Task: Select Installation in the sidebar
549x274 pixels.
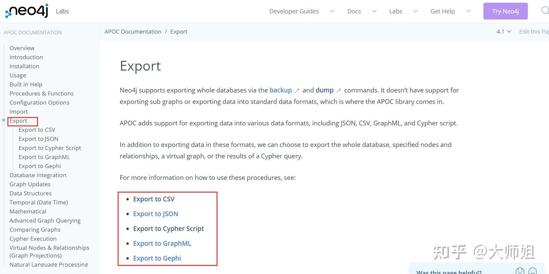Action: click(24, 66)
